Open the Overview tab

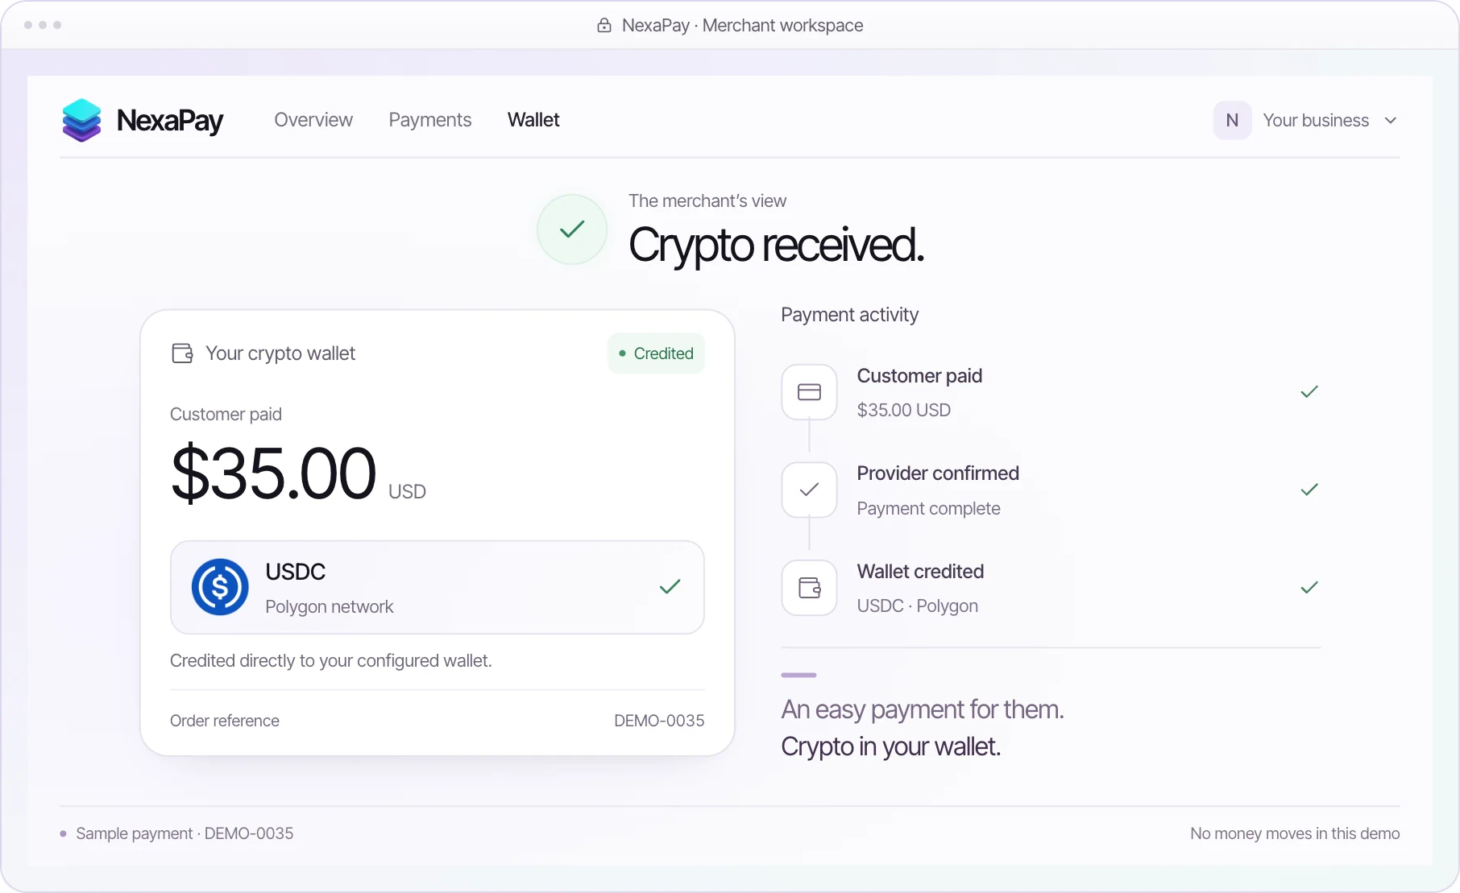[313, 120]
